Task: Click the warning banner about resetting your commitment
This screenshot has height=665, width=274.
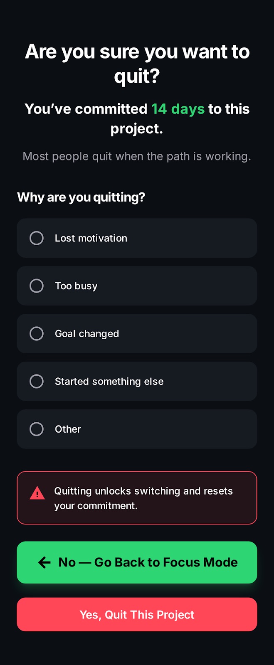Action: coord(137,498)
